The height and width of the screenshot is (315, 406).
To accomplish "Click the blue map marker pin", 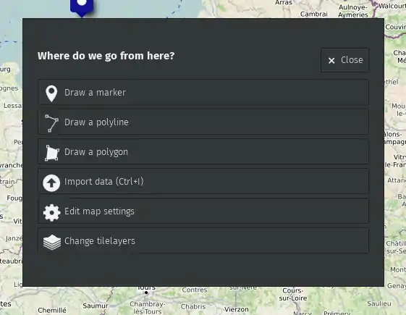I will 82,7.
